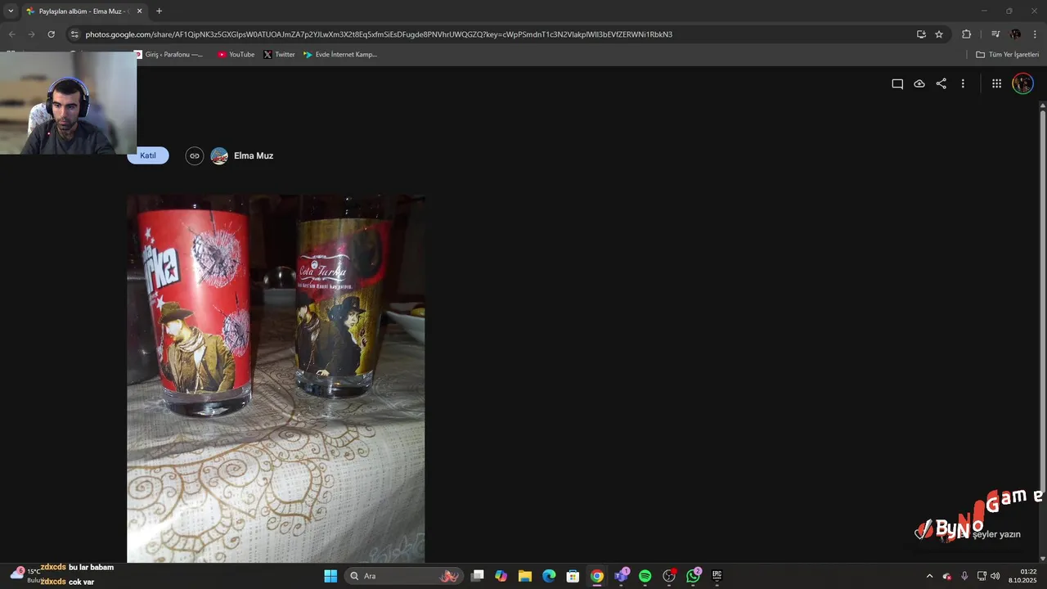Open the Cola Turka glasses photo
The height and width of the screenshot is (589, 1047).
click(x=276, y=379)
